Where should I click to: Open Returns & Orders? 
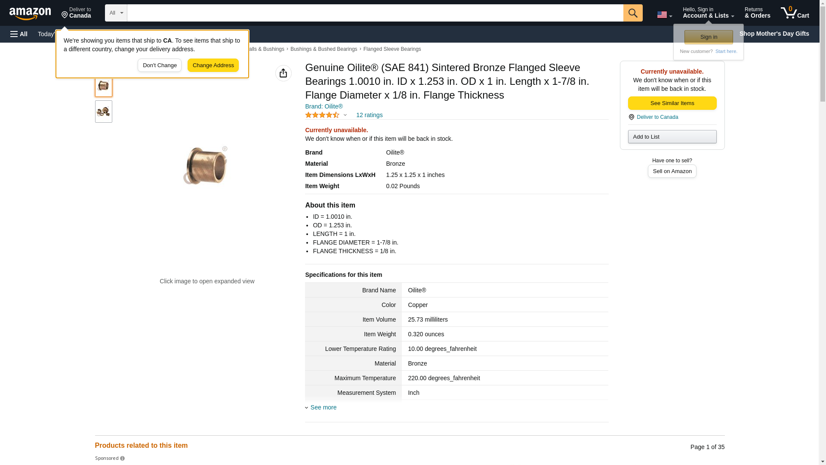pos(757,13)
